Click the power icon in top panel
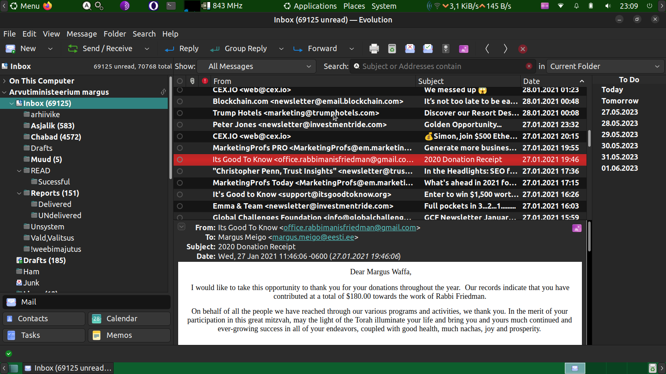 tap(649, 6)
